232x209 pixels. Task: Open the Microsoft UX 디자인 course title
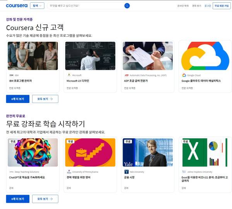point(78,81)
